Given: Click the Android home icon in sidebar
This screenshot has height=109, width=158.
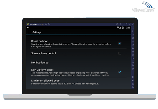Looking at the screenshot, I should click(x=133, y=84).
